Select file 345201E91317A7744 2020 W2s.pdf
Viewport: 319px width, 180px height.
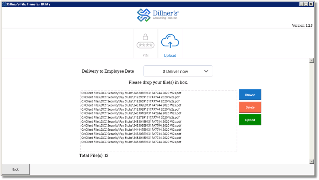131,93
